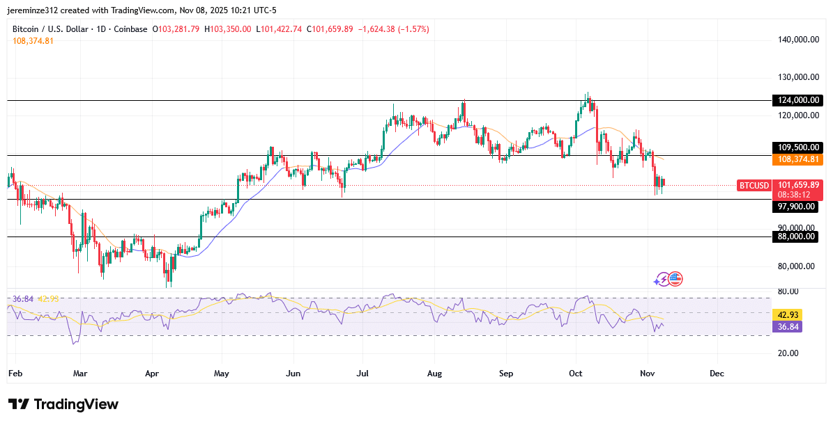
Task: Click the 97,900.00 support level label
Action: click(795, 207)
